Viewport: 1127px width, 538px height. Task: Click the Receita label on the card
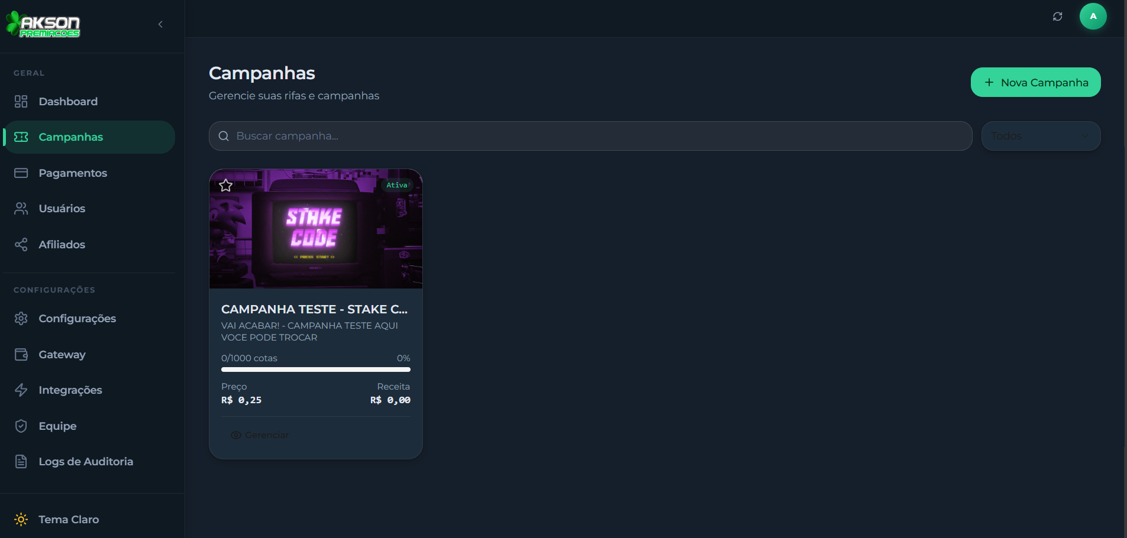[393, 387]
